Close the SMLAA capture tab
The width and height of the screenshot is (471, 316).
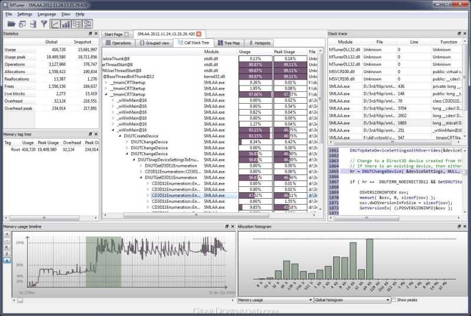[x=198, y=34]
